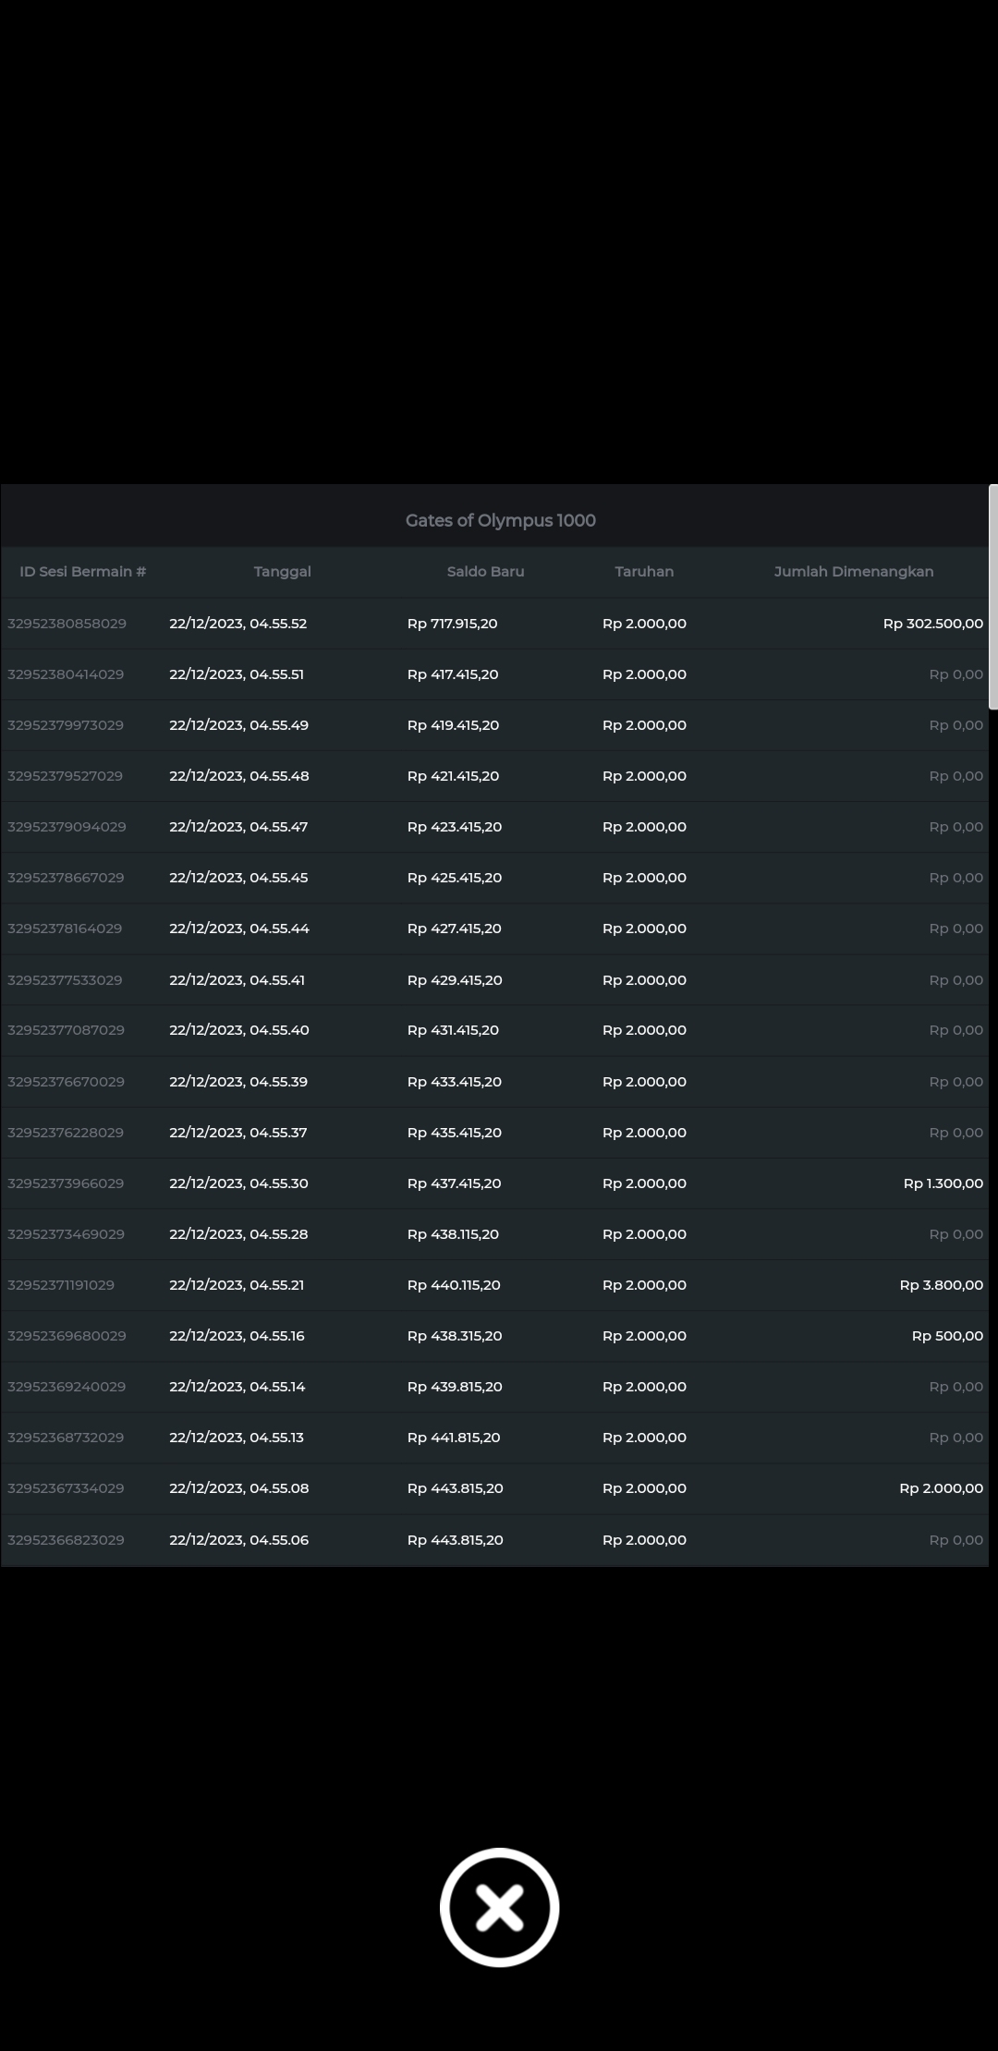This screenshot has width=998, height=2051.
Task: Click the Rp 438.115,20 balance
Action: click(453, 1234)
